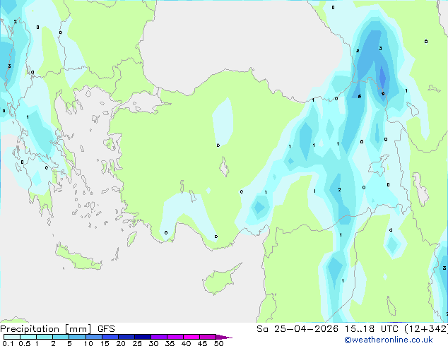The width and height of the screenshot is (448, 346).
Task: Click the 20–25 mm legend color swatch
Action: click(126, 337)
